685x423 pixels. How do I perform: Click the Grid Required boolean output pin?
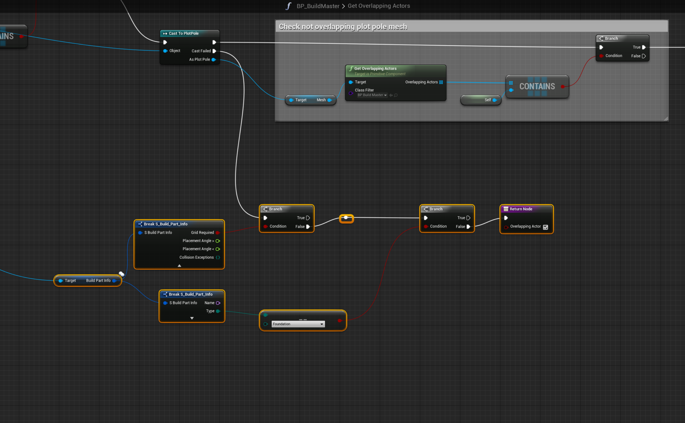(x=218, y=233)
